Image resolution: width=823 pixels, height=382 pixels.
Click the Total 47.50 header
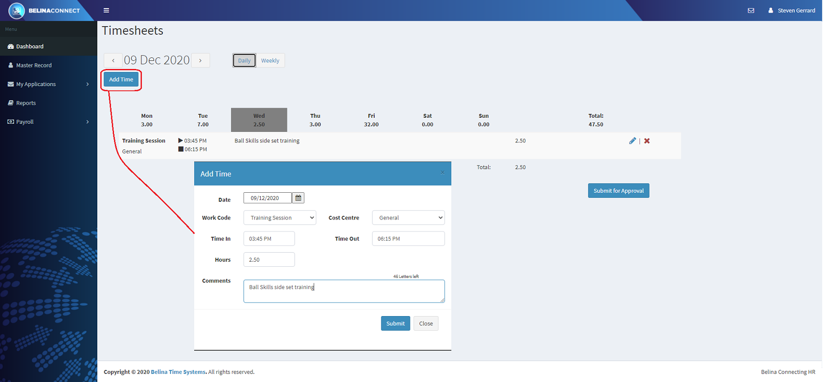pos(596,120)
